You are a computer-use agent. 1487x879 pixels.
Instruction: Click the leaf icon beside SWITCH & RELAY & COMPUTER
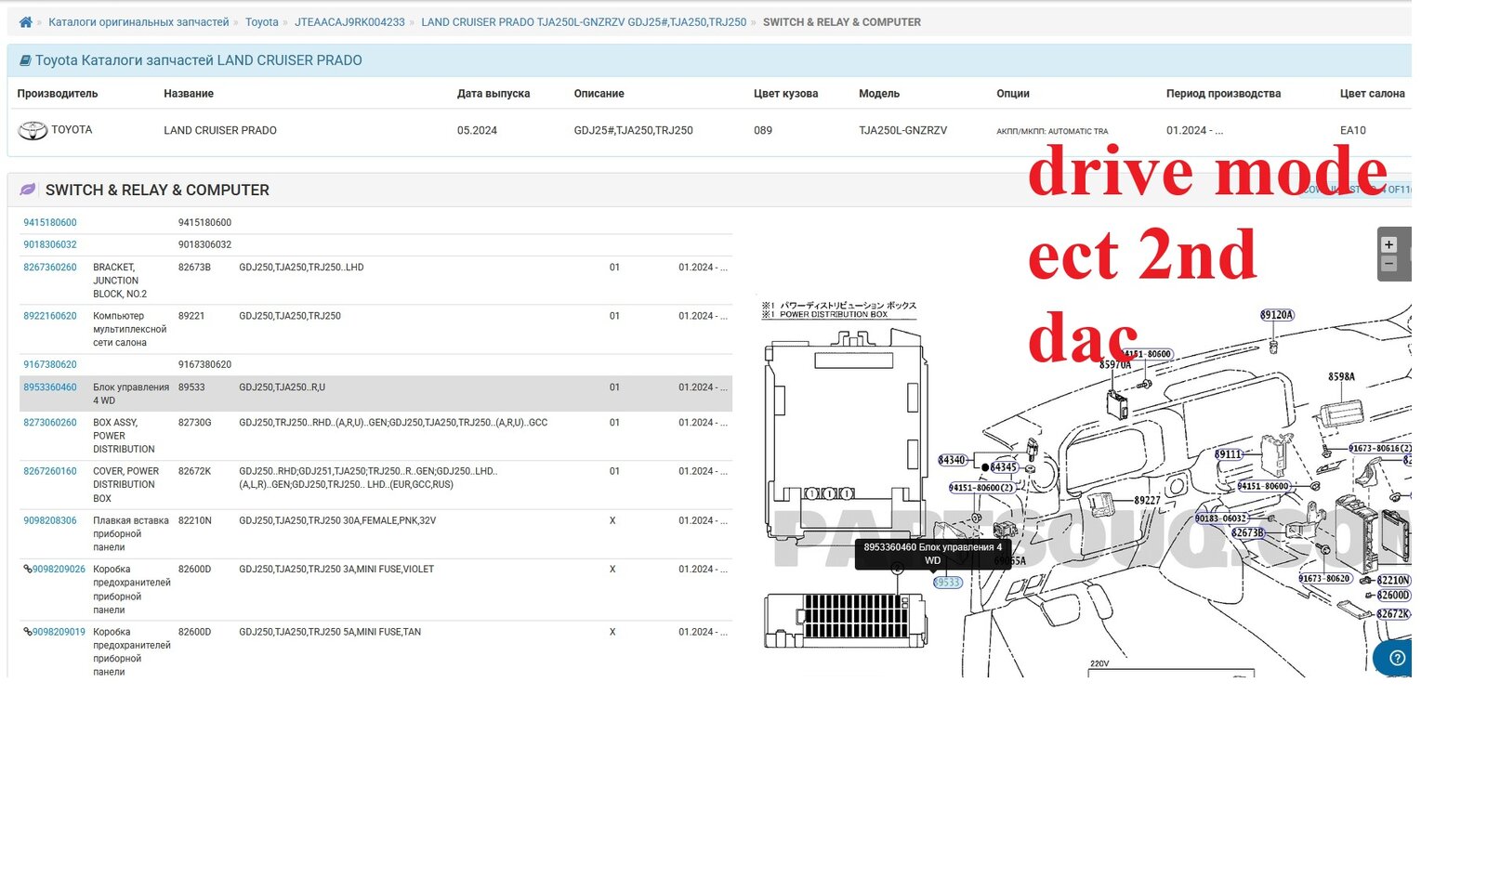point(28,190)
